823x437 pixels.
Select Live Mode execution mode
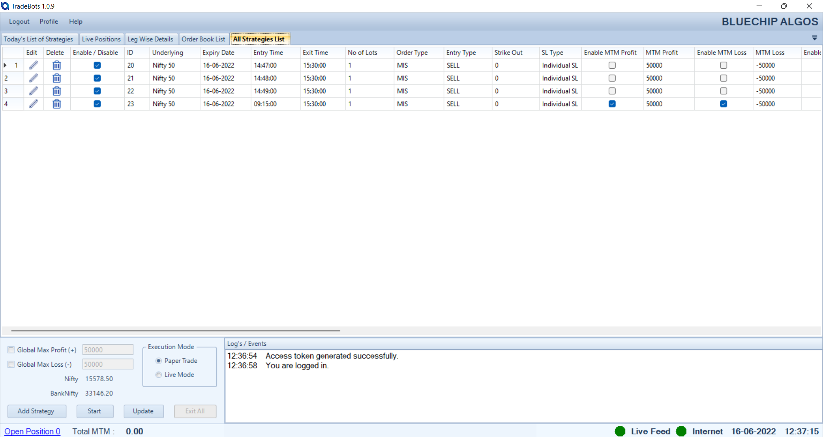coord(159,375)
